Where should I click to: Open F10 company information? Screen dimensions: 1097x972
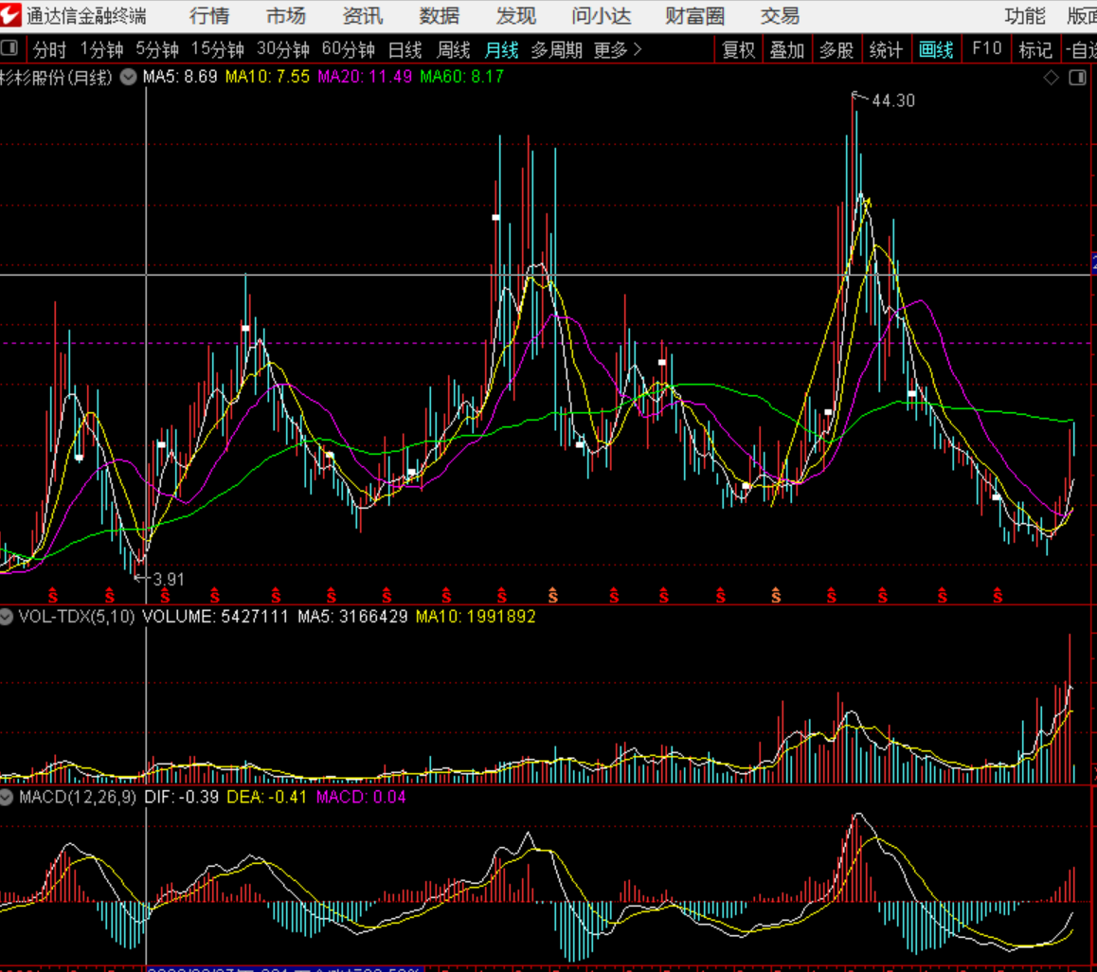pos(986,49)
